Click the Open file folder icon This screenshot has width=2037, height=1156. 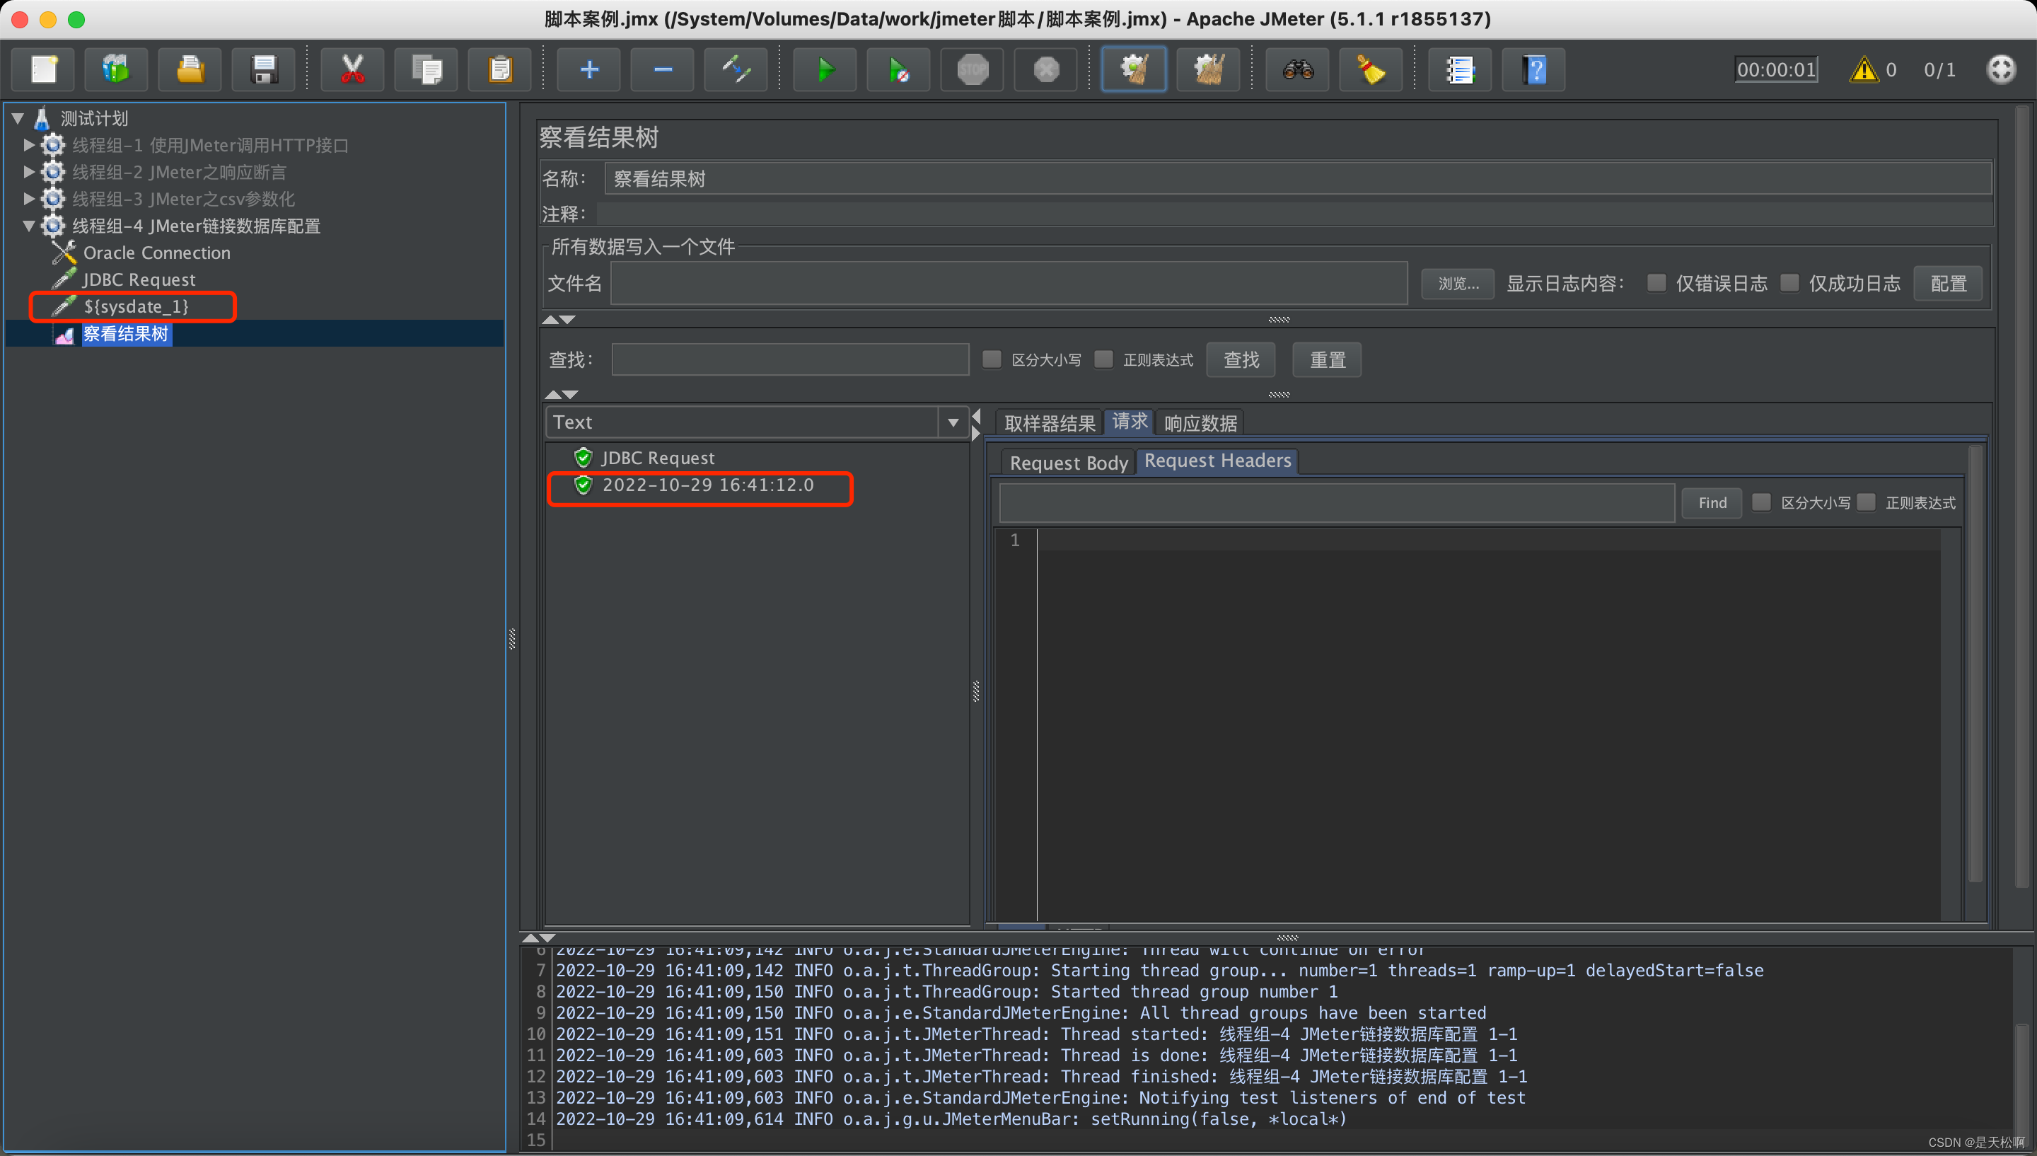(190, 70)
